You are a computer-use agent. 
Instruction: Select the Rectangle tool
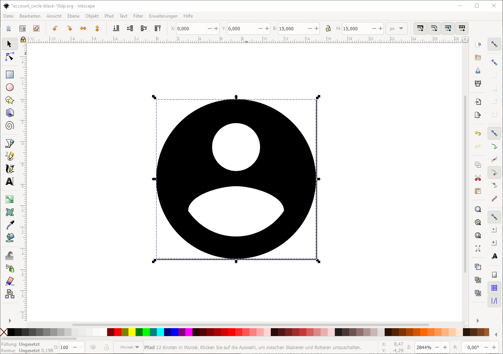[10, 74]
